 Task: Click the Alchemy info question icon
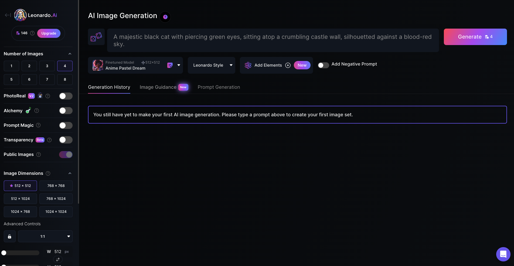click(x=37, y=111)
